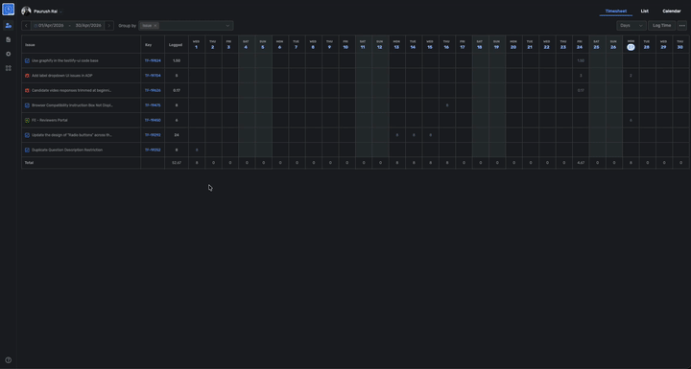691x369 pixels.
Task: Click the Thu 30 day header
Action: point(680,45)
